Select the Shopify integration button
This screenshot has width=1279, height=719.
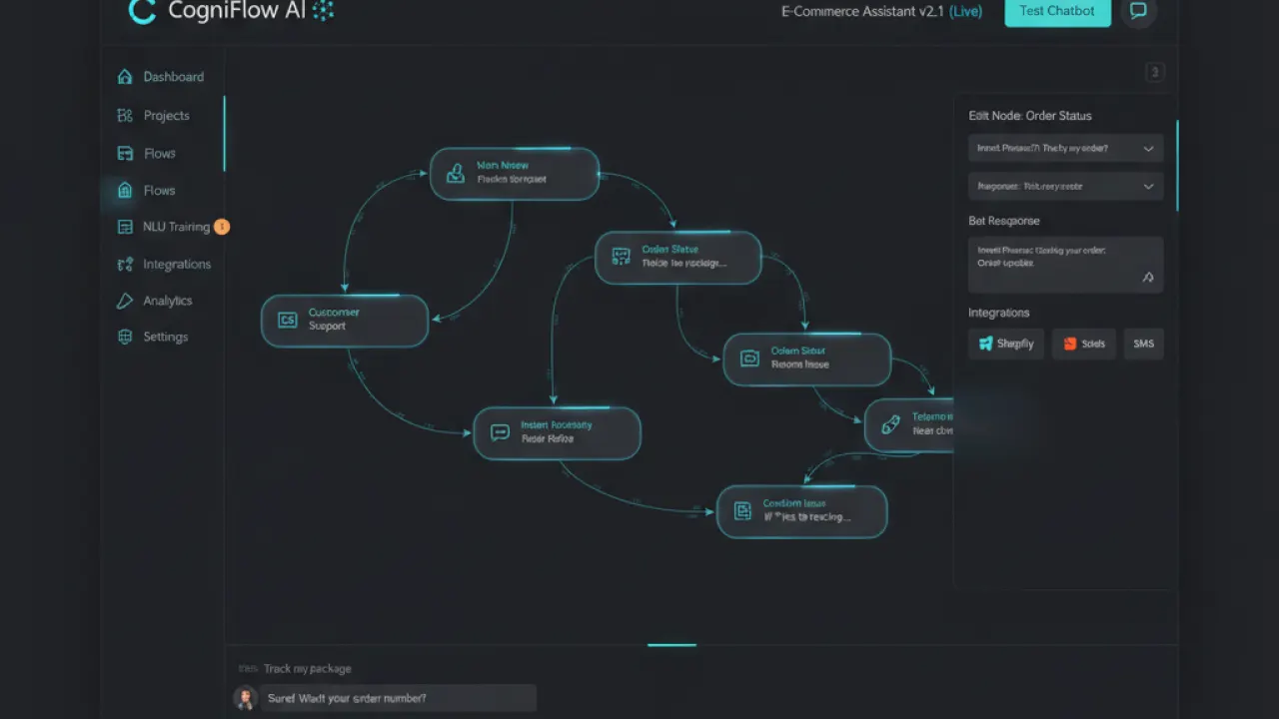[x=1006, y=344]
